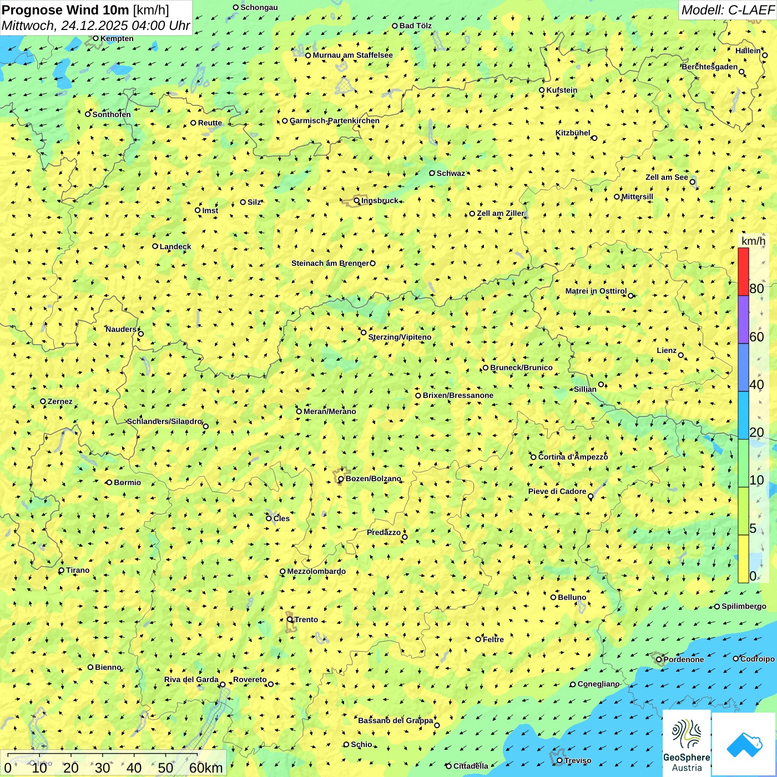Select the Sterzing/Vipiteno marker circle
Viewport: 777px width, 777px height.
pyautogui.click(x=364, y=333)
